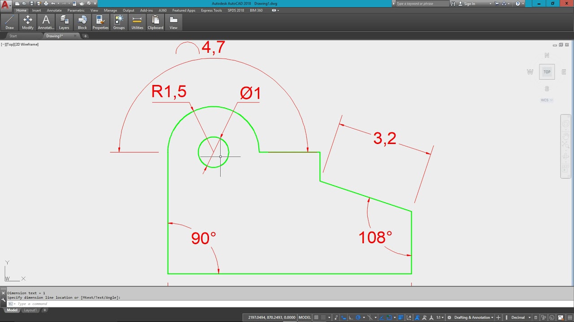Click the binoculars search icon
This screenshot has width=574, height=322.
click(452, 4)
